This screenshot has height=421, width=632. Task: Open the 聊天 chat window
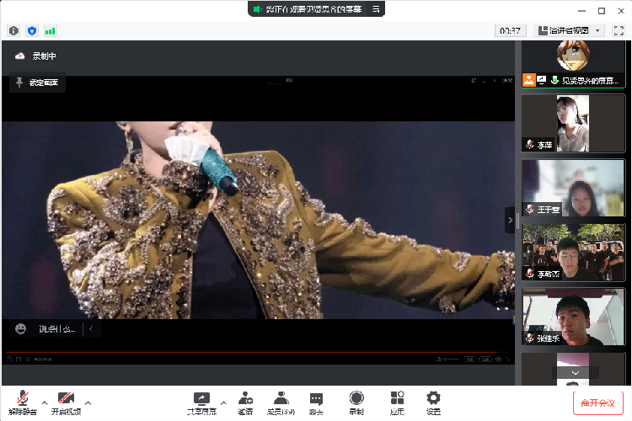316,402
